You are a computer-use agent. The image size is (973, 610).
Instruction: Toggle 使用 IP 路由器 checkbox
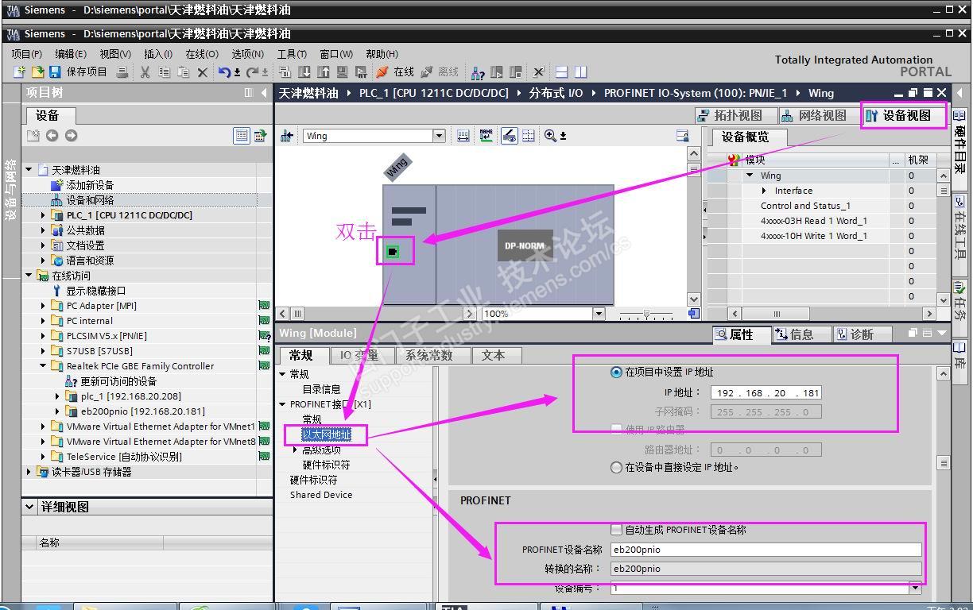[x=616, y=430]
